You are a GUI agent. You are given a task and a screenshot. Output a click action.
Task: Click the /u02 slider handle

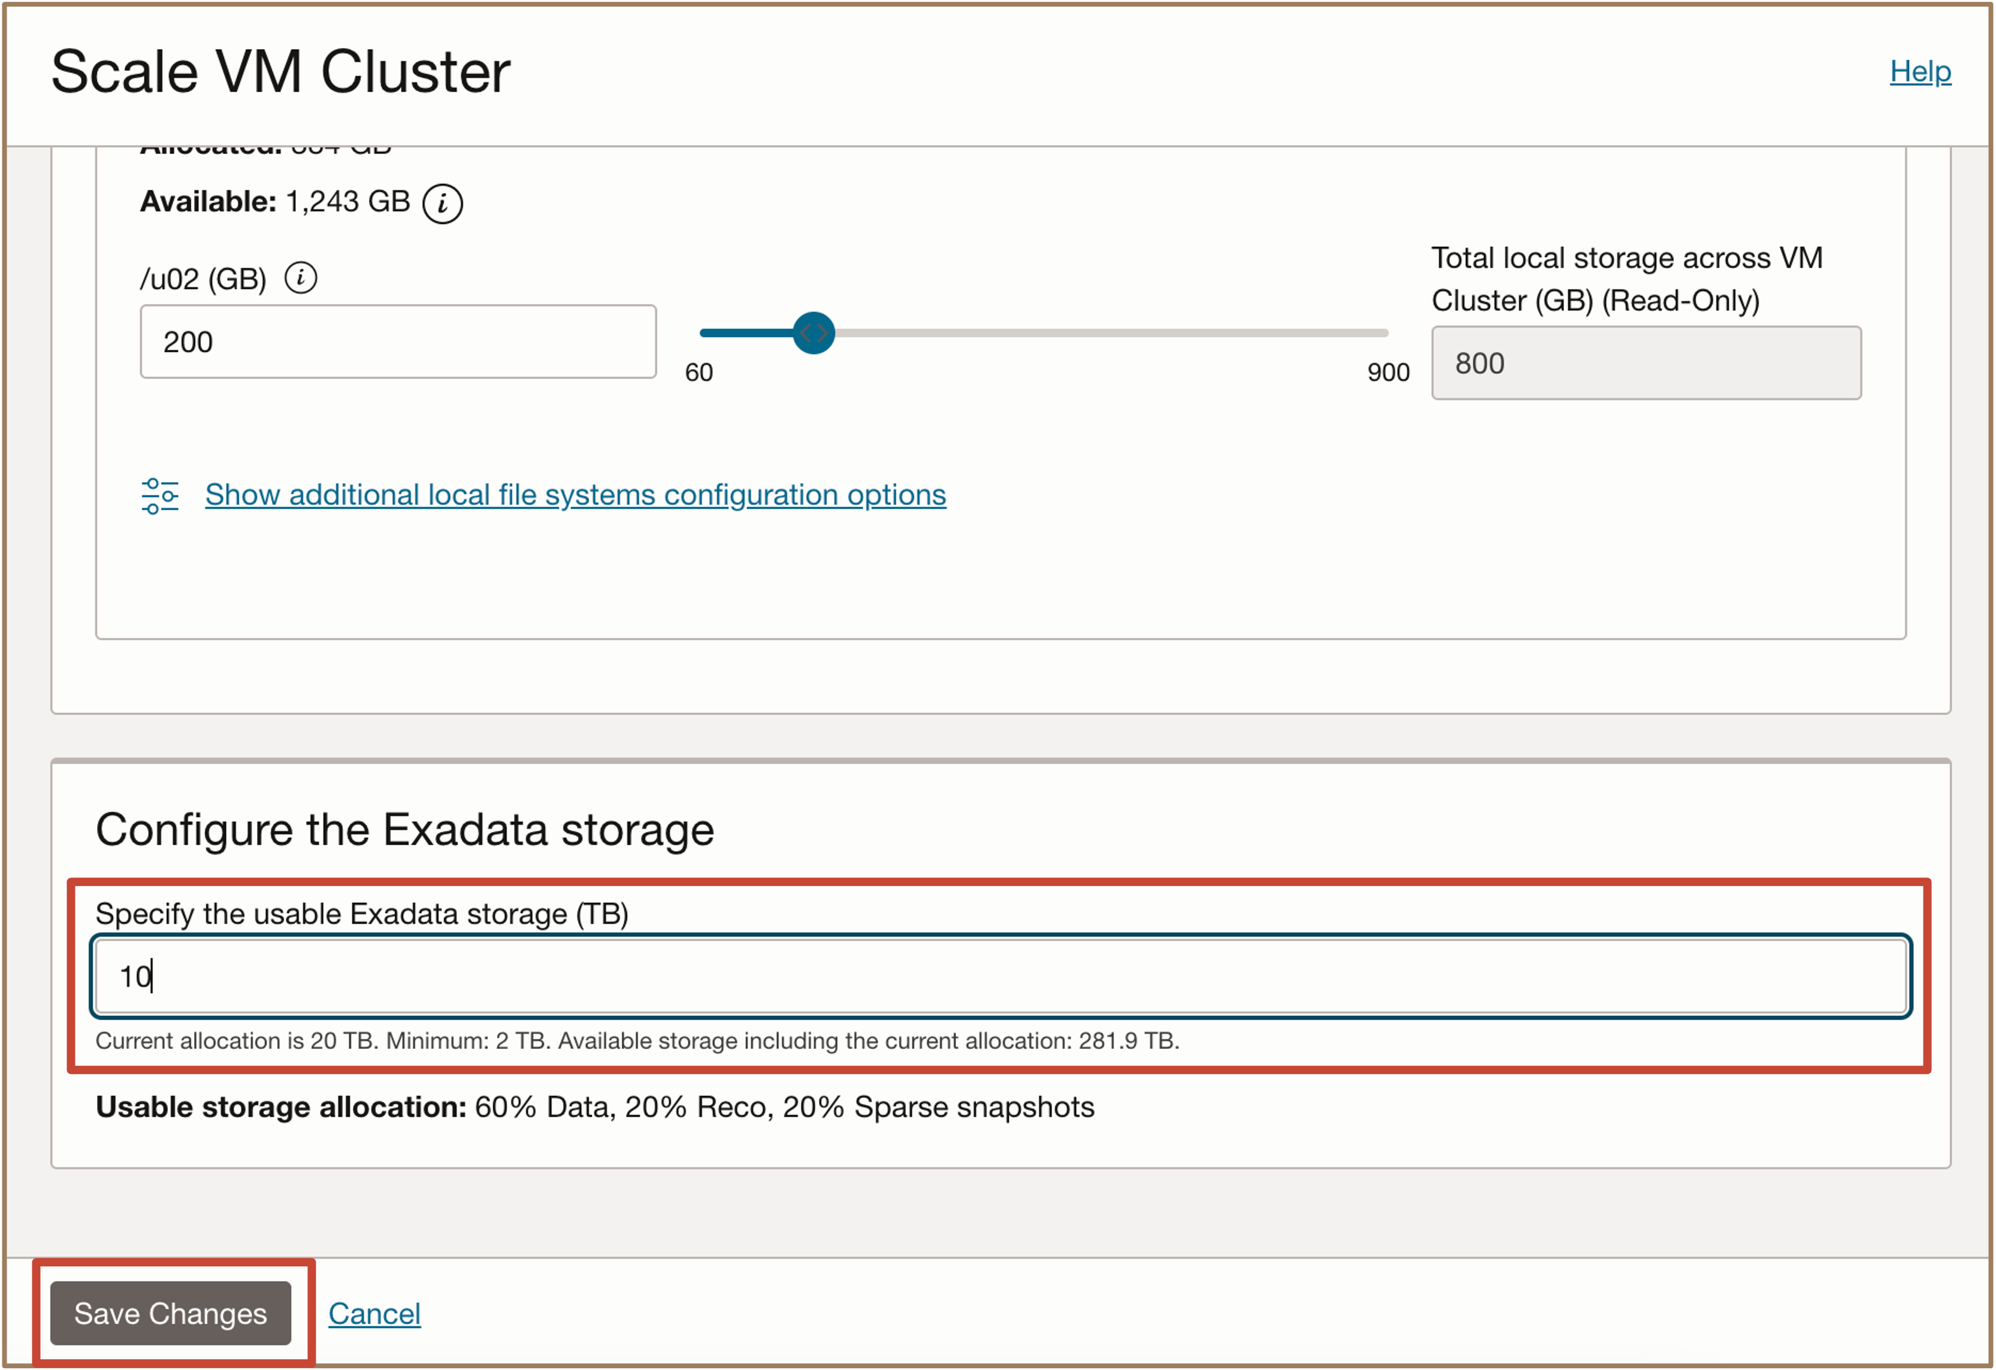coord(813,332)
